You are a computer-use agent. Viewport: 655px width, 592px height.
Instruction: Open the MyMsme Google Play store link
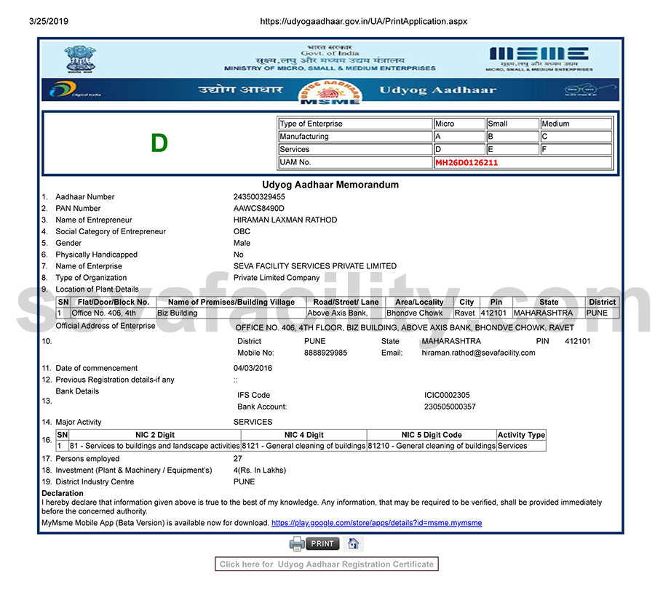pos(377,523)
